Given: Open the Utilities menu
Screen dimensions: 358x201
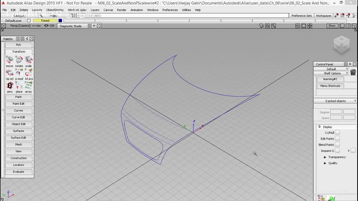Looking at the screenshot, I should pos(186,10).
